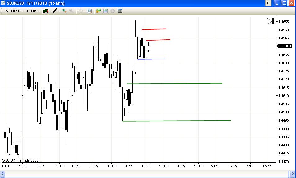
Task: Click the 06:15 time axis label
Action: [x=94, y=166]
